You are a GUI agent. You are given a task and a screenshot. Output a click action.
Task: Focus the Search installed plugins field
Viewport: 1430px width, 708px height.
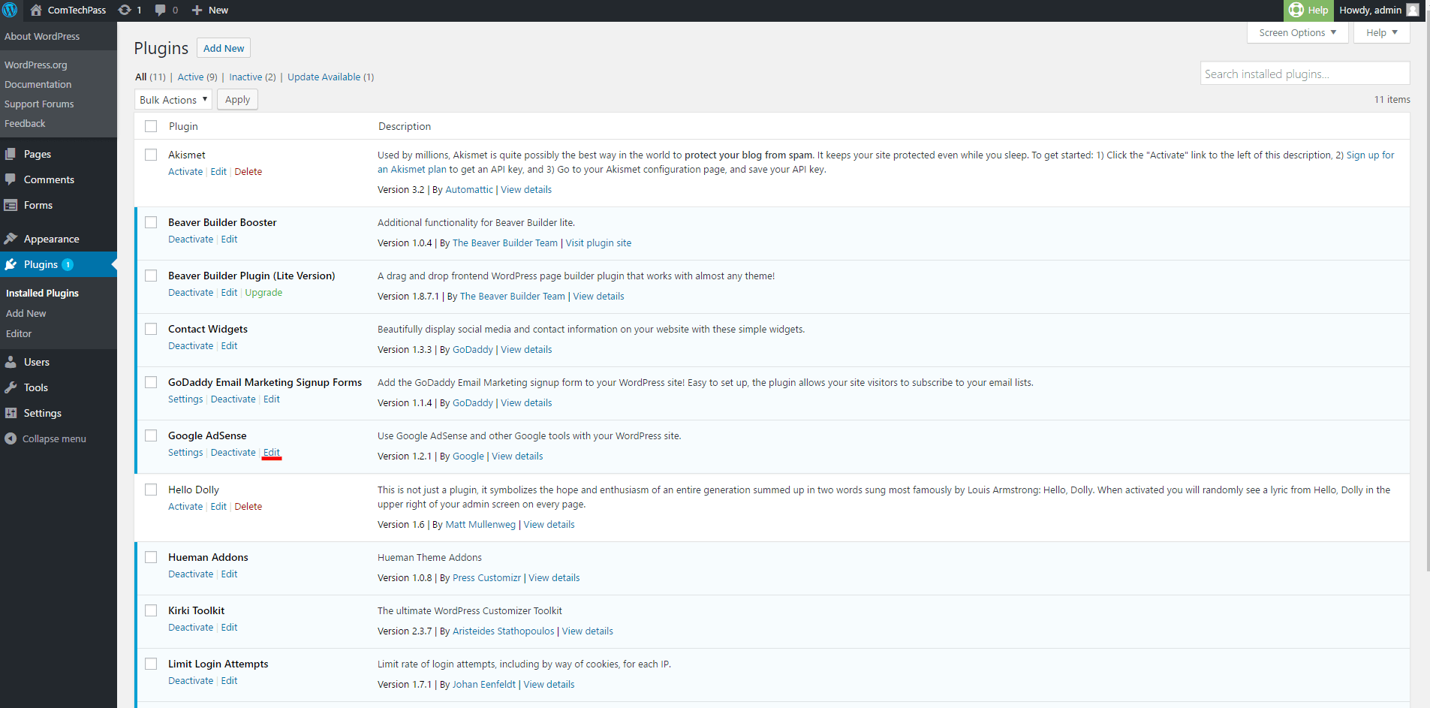(x=1304, y=74)
